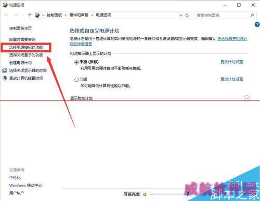260x201 pixels.
Task: Go up one level with up arrow
Action: (30, 15)
